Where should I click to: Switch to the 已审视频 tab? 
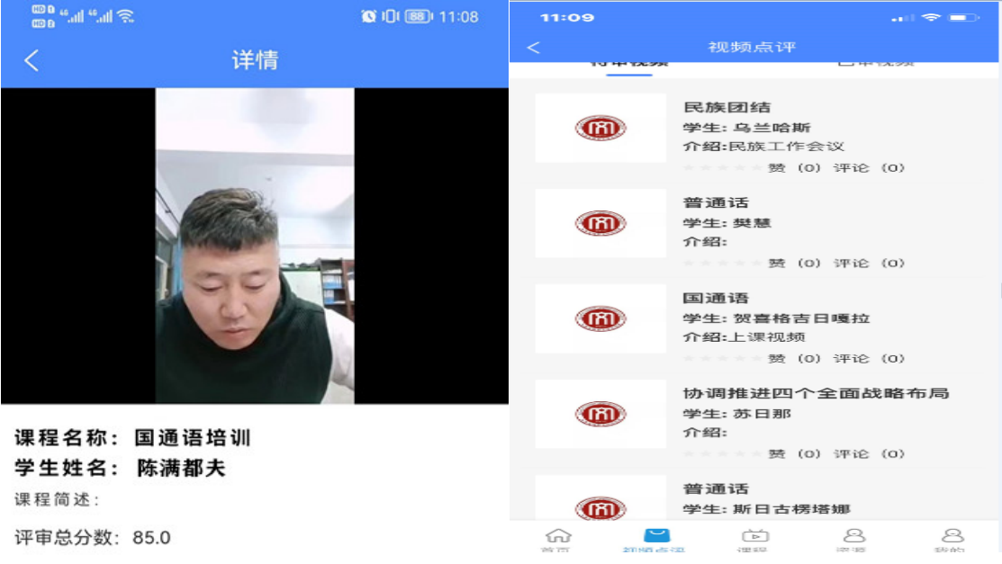(876, 63)
